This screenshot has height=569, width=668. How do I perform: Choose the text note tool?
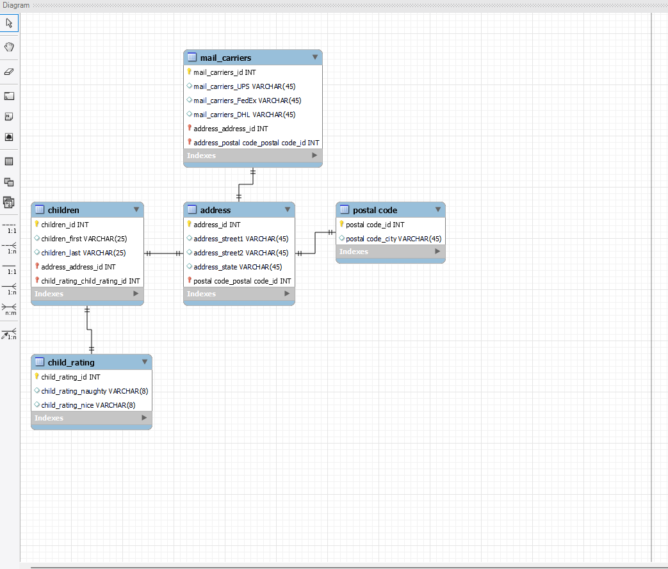tap(9, 116)
